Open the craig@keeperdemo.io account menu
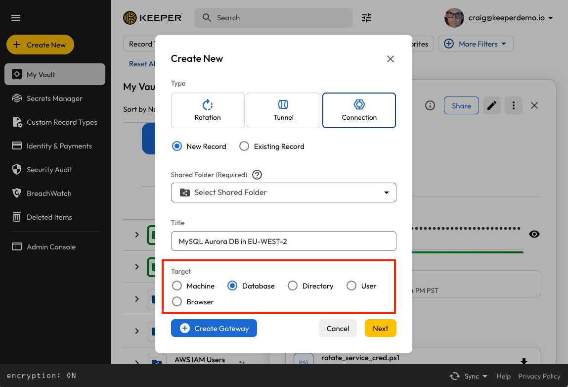Viewport: 568px width, 387px height. (x=499, y=18)
